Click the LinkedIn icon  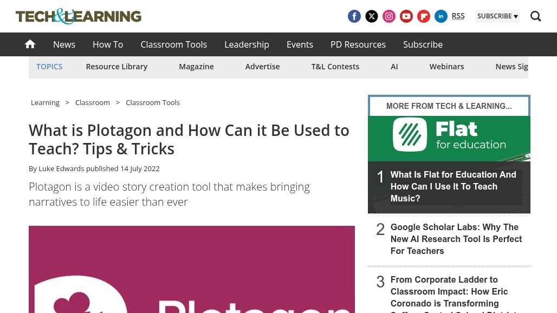441,16
